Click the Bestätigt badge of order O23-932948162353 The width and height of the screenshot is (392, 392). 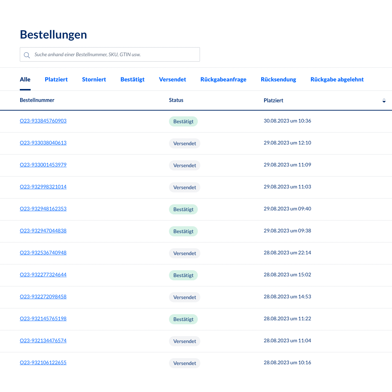183,209
